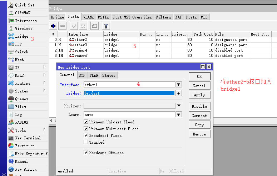
Task: Switch to the MSTIs tab
Action: (x=103, y=17)
